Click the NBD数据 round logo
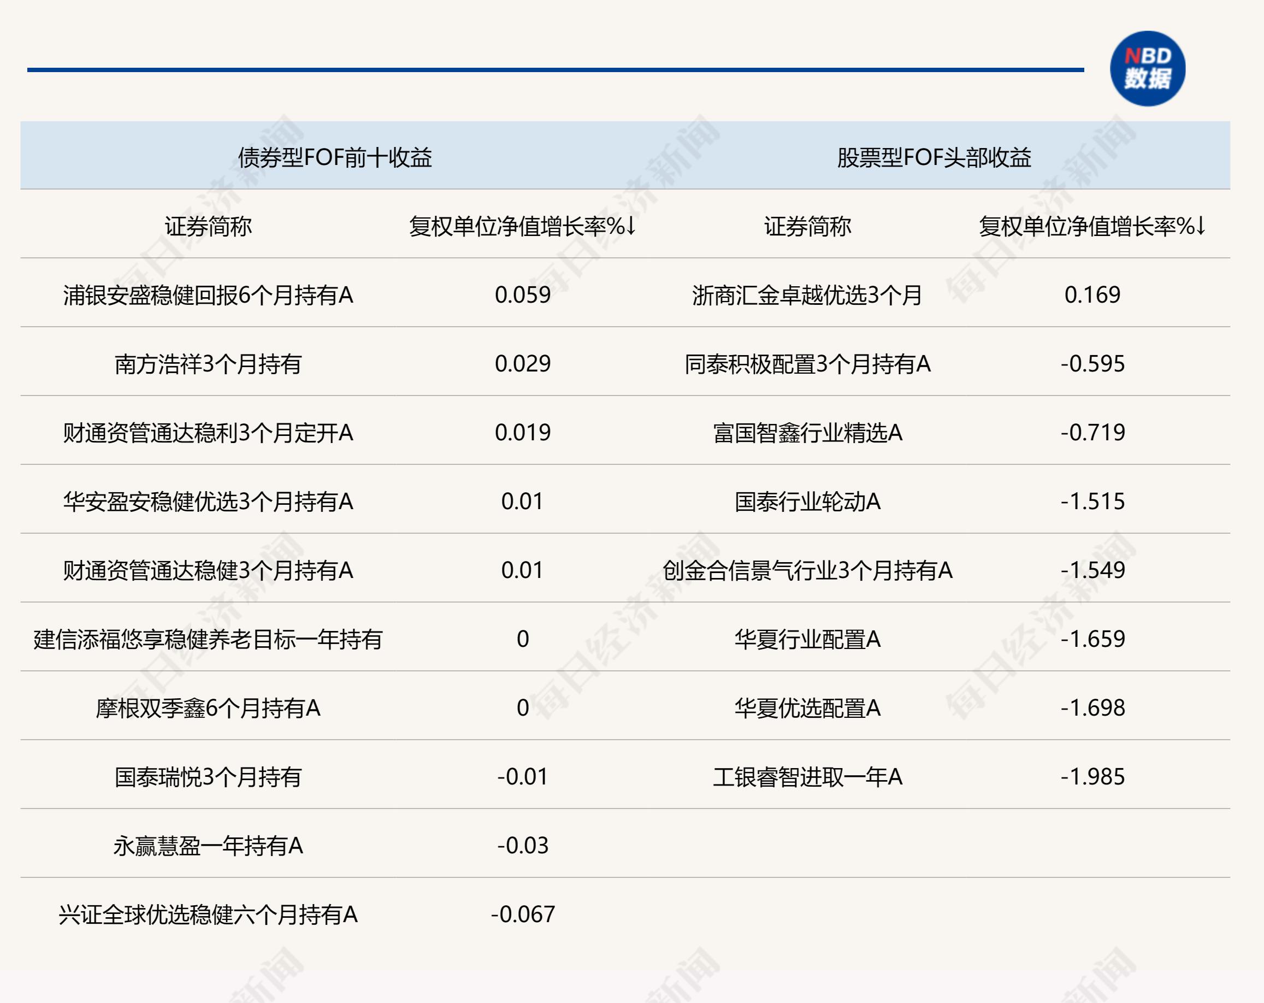Image resolution: width=1264 pixels, height=1003 pixels. [x=1147, y=69]
